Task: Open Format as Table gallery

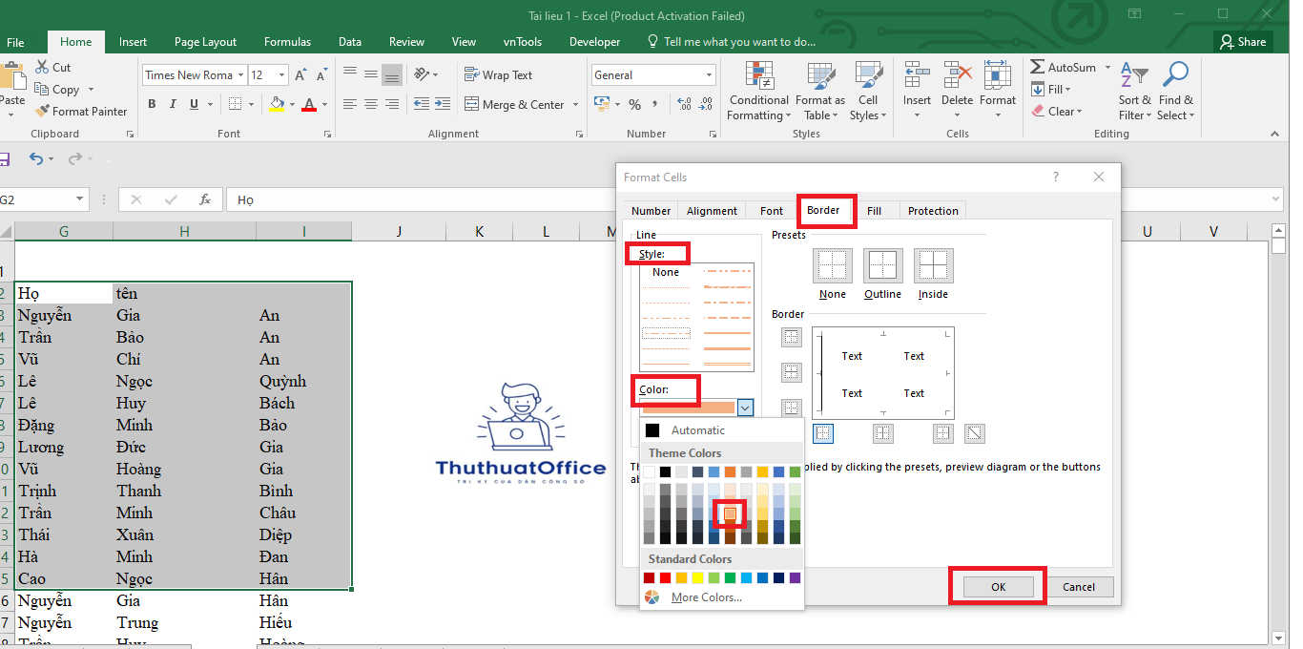Action: [x=820, y=93]
